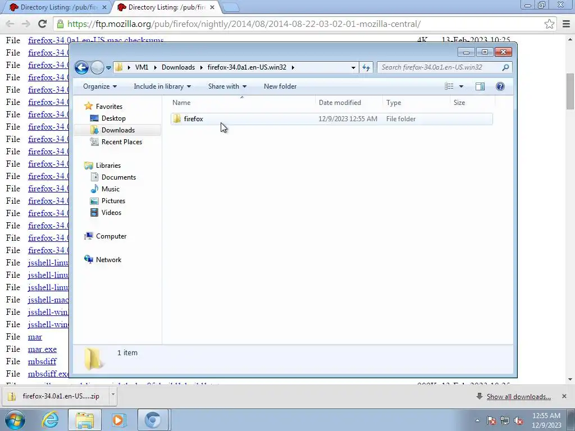Image resolution: width=575 pixels, height=431 pixels.
Task: Open the Windows Start menu
Action: pyautogui.click(x=15, y=420)
